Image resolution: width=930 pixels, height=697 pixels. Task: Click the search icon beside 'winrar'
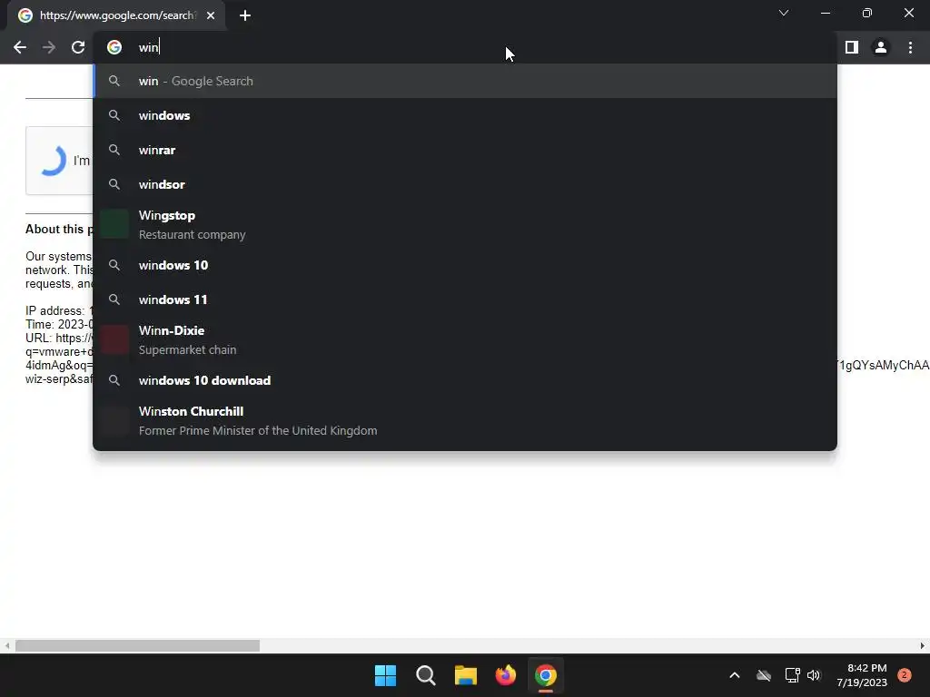tap(114, 150)
